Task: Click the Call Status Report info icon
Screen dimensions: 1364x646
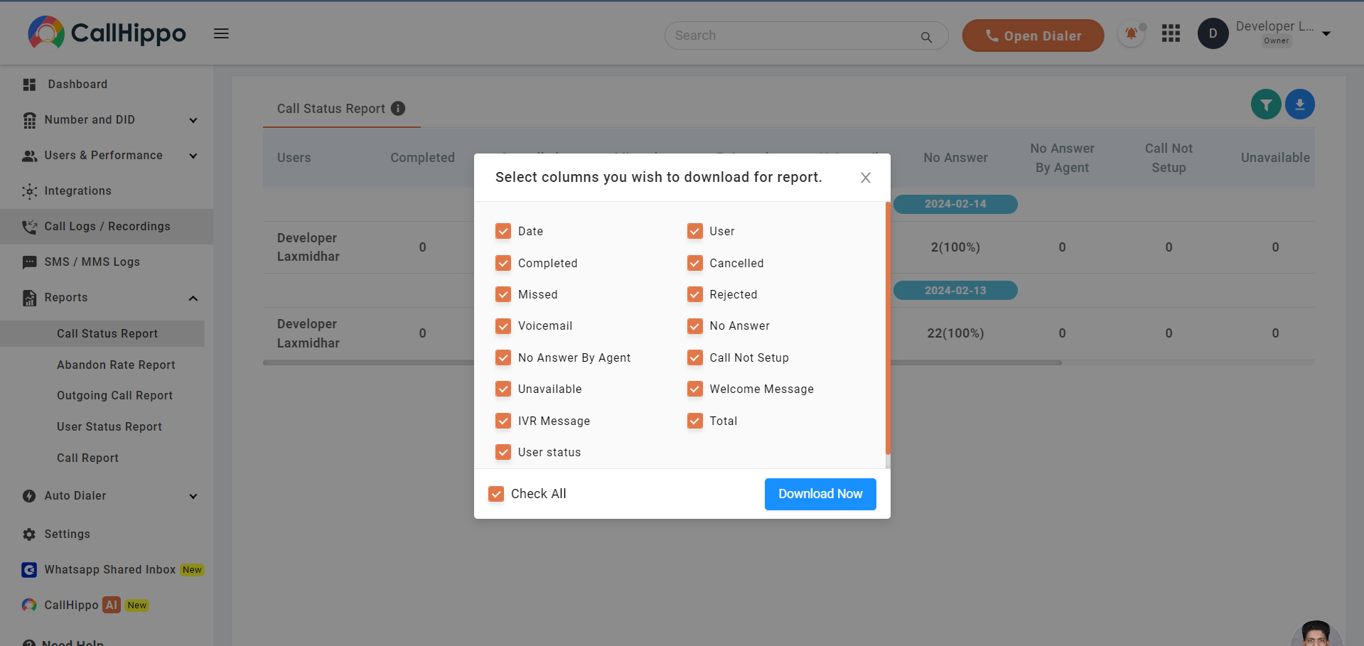Action: 398,108
